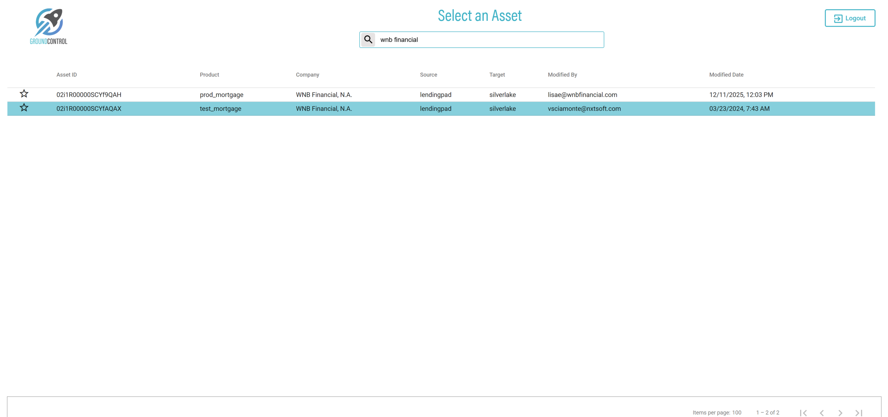Viewport: 888px width, 417px height.
Task: Sort by Source column header
Action: click(x=428, y=74)
